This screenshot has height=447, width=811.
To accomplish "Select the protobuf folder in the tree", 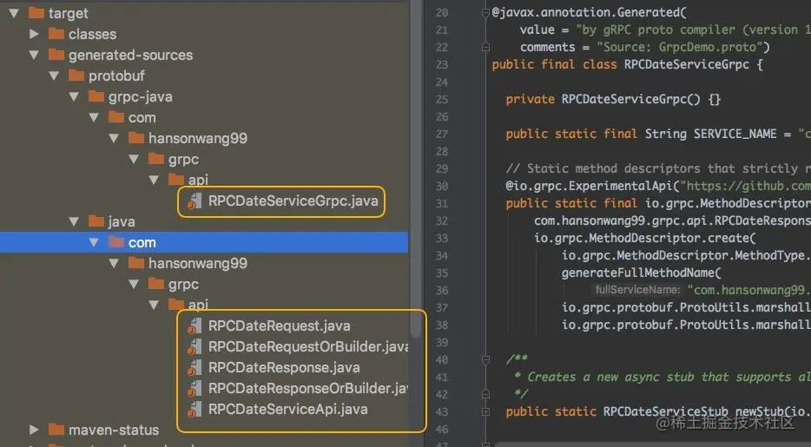I will point(107,76).
